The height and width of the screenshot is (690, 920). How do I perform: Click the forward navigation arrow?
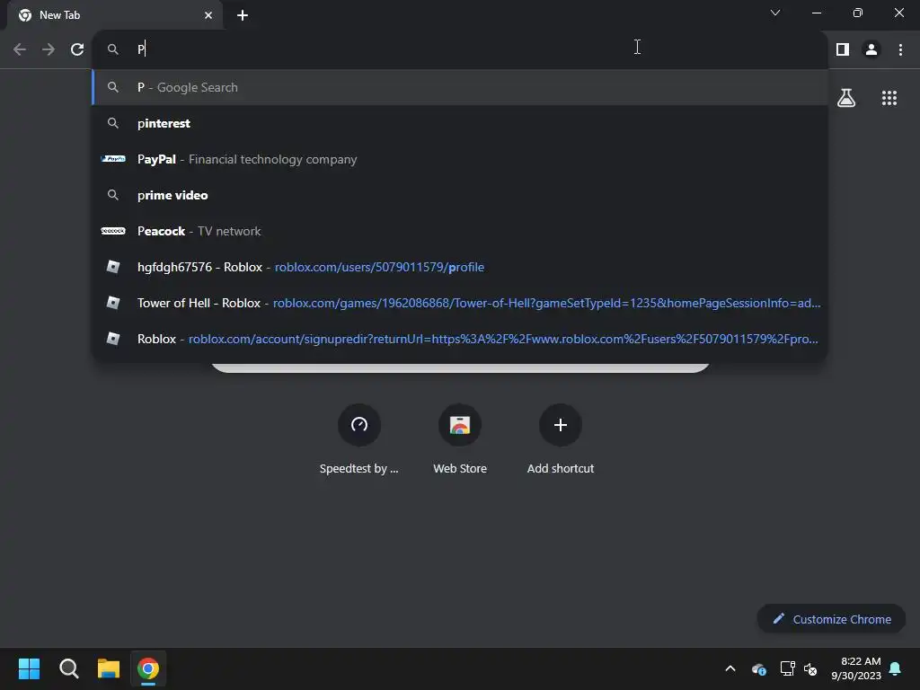tap(49, 49)
